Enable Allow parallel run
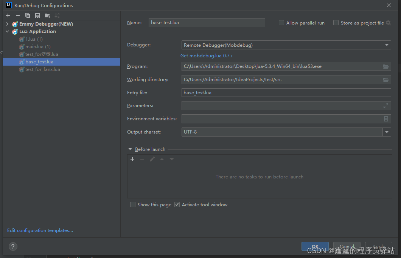The width and height of the screenshot is (401, 258). [281, 23]
